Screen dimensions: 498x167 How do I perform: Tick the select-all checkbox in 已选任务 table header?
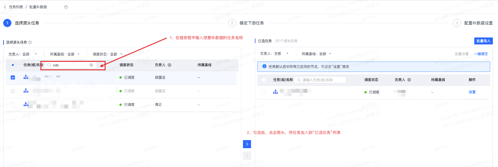tap(264, 80)
